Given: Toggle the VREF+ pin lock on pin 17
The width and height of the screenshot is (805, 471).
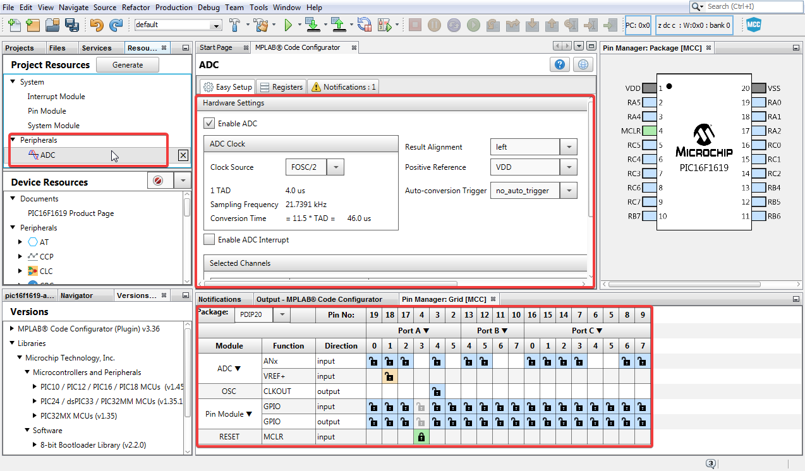Looking at the screenshot, I should point(390,376).
